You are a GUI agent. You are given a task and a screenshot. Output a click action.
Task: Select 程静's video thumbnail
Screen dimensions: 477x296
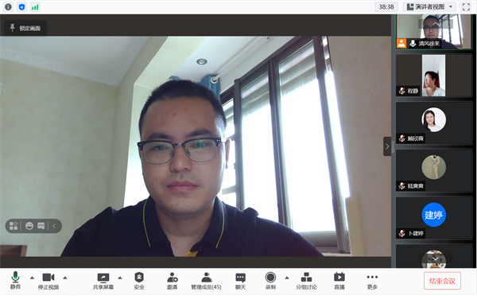pos(434,76)
